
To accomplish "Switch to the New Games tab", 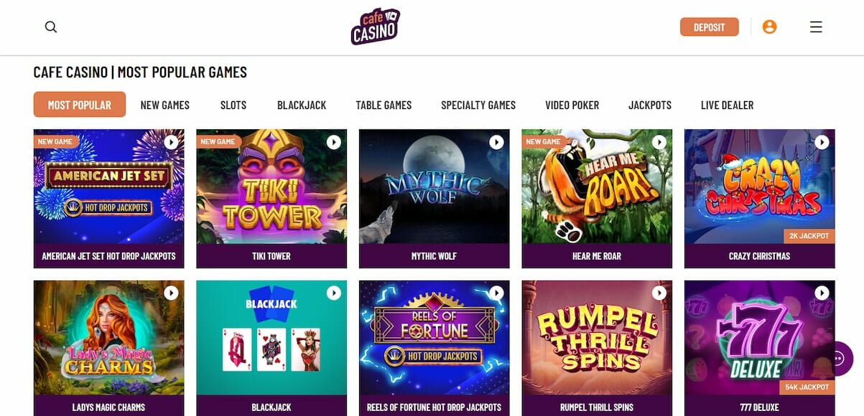I will 164,105.
